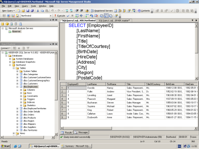Click the Open File folder icon
Image resolution: width=199 pixels, height=149 pixels.
click(23, 11)
